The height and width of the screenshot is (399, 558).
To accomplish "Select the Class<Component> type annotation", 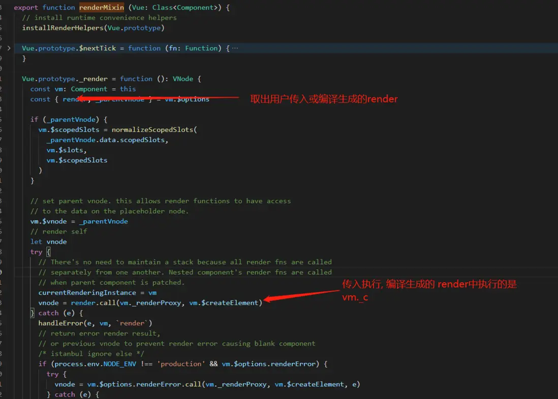I will tap(184, 8).
